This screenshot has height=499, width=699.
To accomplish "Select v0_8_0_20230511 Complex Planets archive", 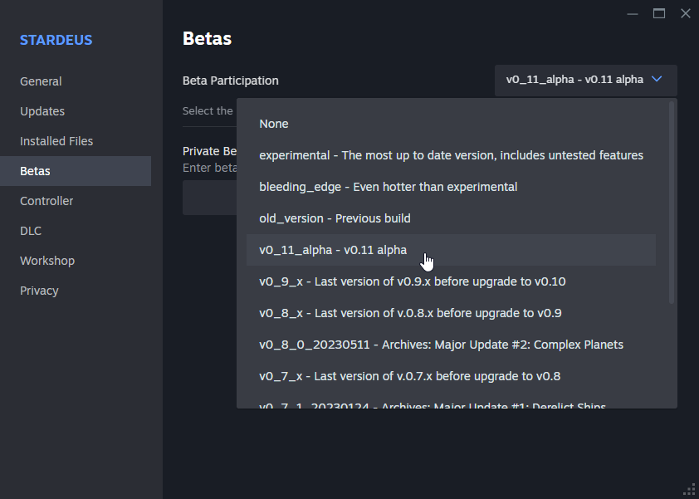I will tap(441, 345).
